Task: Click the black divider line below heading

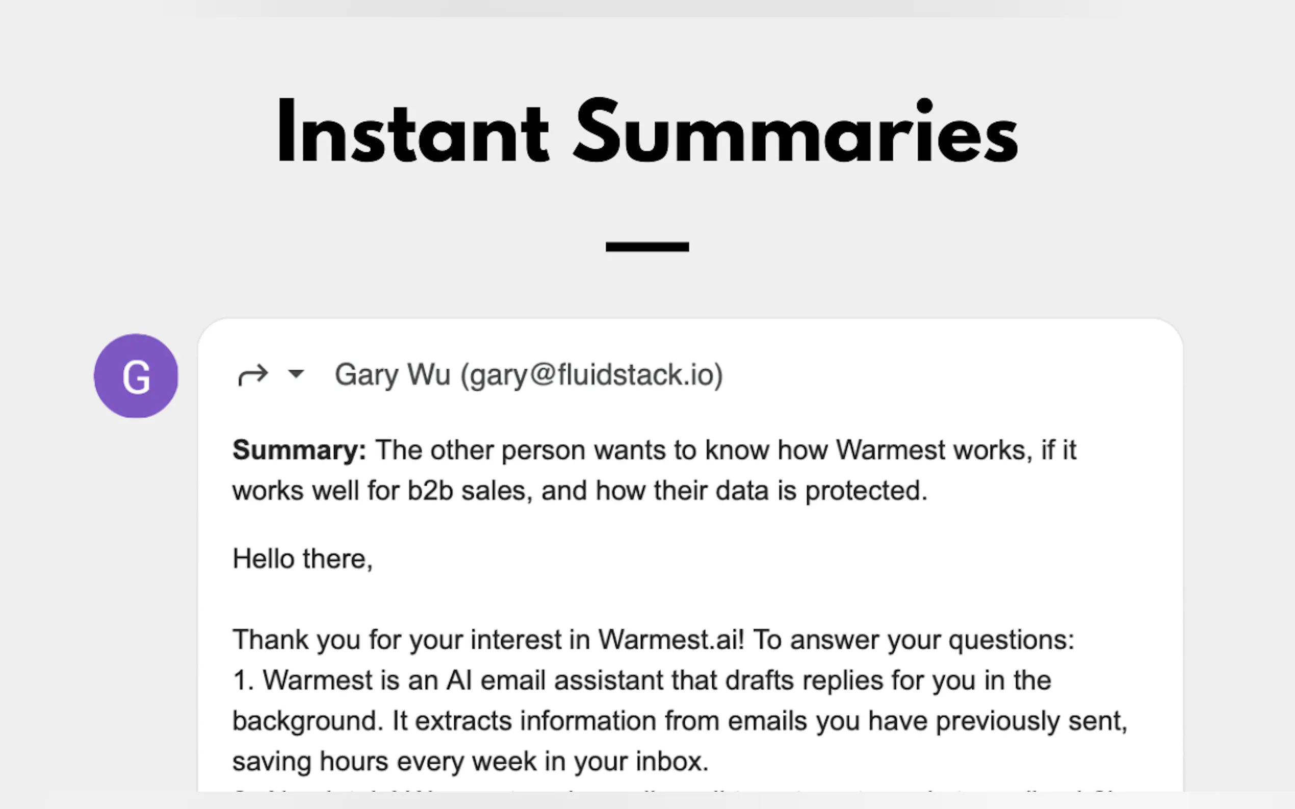Action: tap(646, 247)
